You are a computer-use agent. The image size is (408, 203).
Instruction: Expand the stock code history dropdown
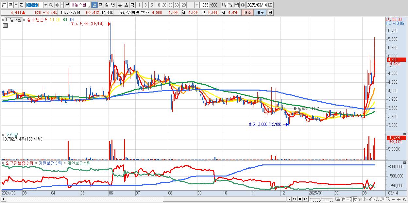click(x=45, y=5)
